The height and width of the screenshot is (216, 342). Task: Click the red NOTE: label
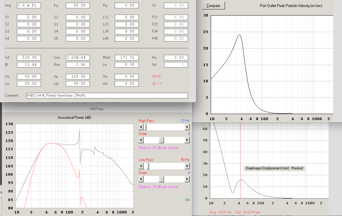point(157,77)
